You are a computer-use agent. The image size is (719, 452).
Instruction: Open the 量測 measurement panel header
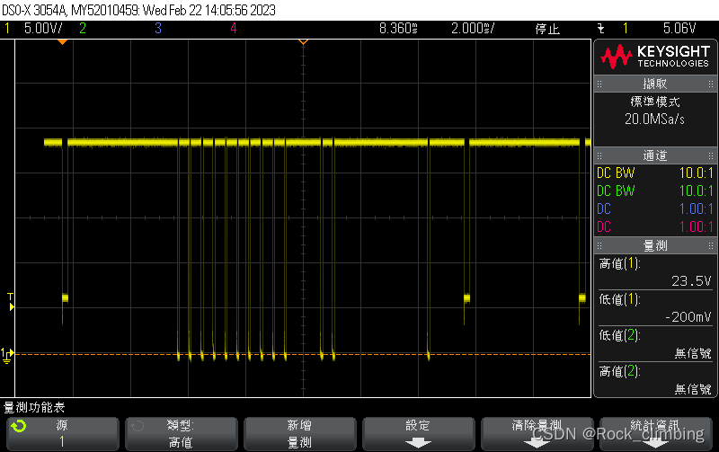pos(655,245)
